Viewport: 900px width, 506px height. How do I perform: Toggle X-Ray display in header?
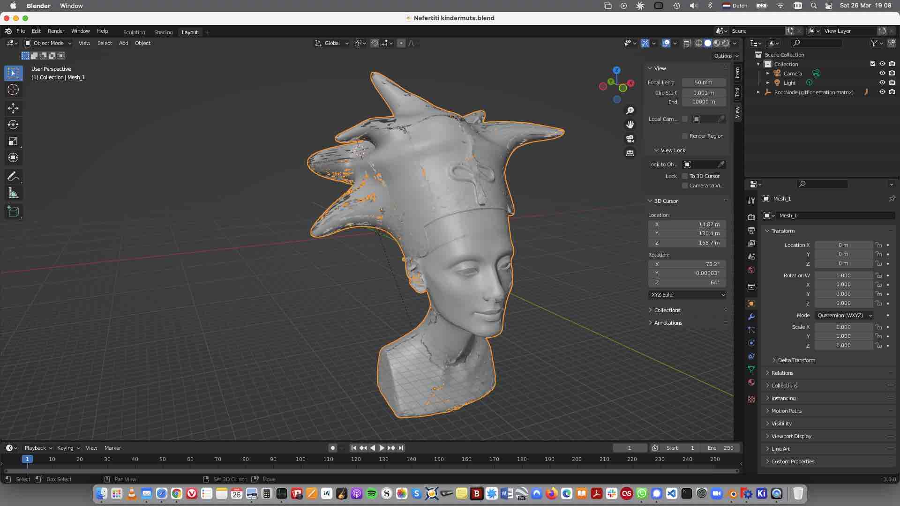click(x=687, y=43)
